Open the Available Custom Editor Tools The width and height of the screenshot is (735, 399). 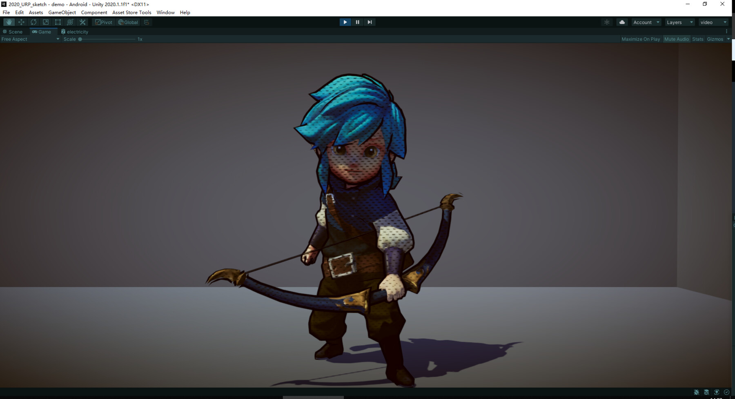(x=82, y=22)
